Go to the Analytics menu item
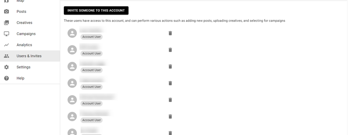 click(x=24, y=45)
